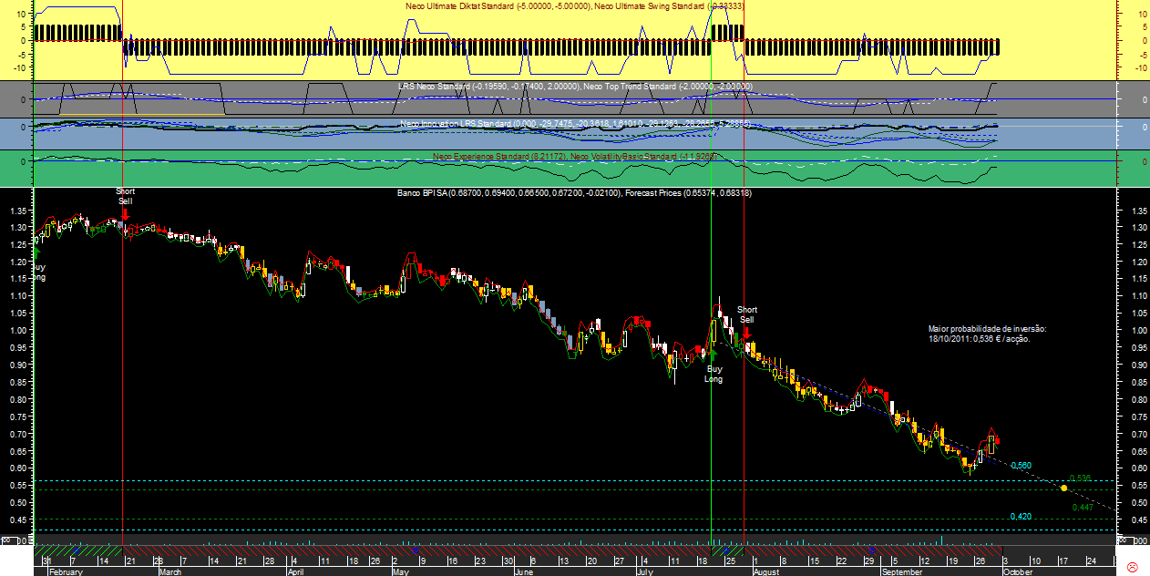Viewport: 1150px width, 576px height.
Task: Click the 'March' label on the date axis
Action: point(170,571)
